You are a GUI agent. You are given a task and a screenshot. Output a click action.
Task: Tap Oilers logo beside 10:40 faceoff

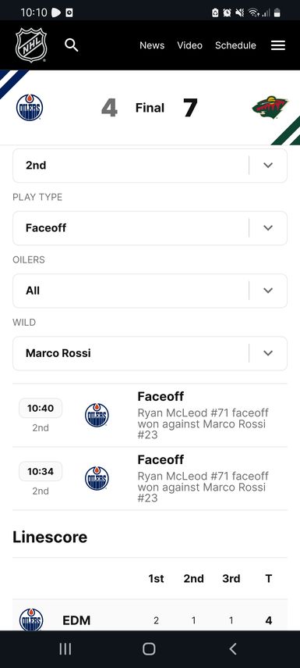click(x=97, y=416)
